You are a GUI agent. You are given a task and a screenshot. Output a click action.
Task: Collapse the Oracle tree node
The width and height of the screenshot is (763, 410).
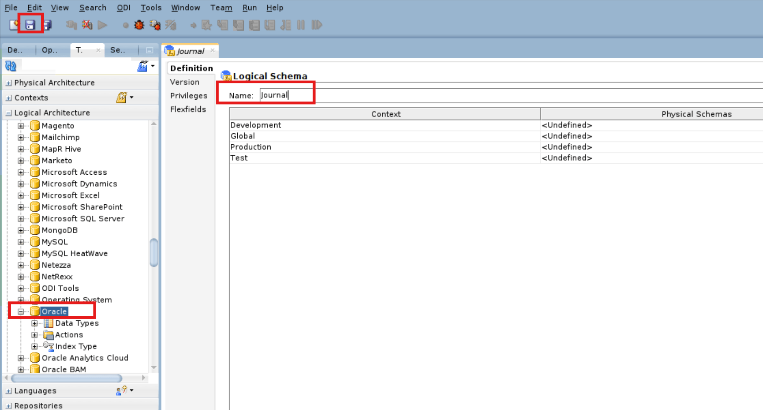[20, 311]
